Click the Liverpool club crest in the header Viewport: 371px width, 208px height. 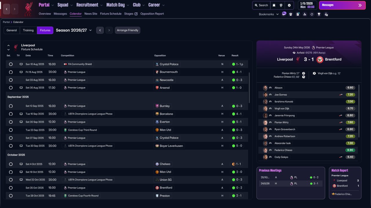28,9
